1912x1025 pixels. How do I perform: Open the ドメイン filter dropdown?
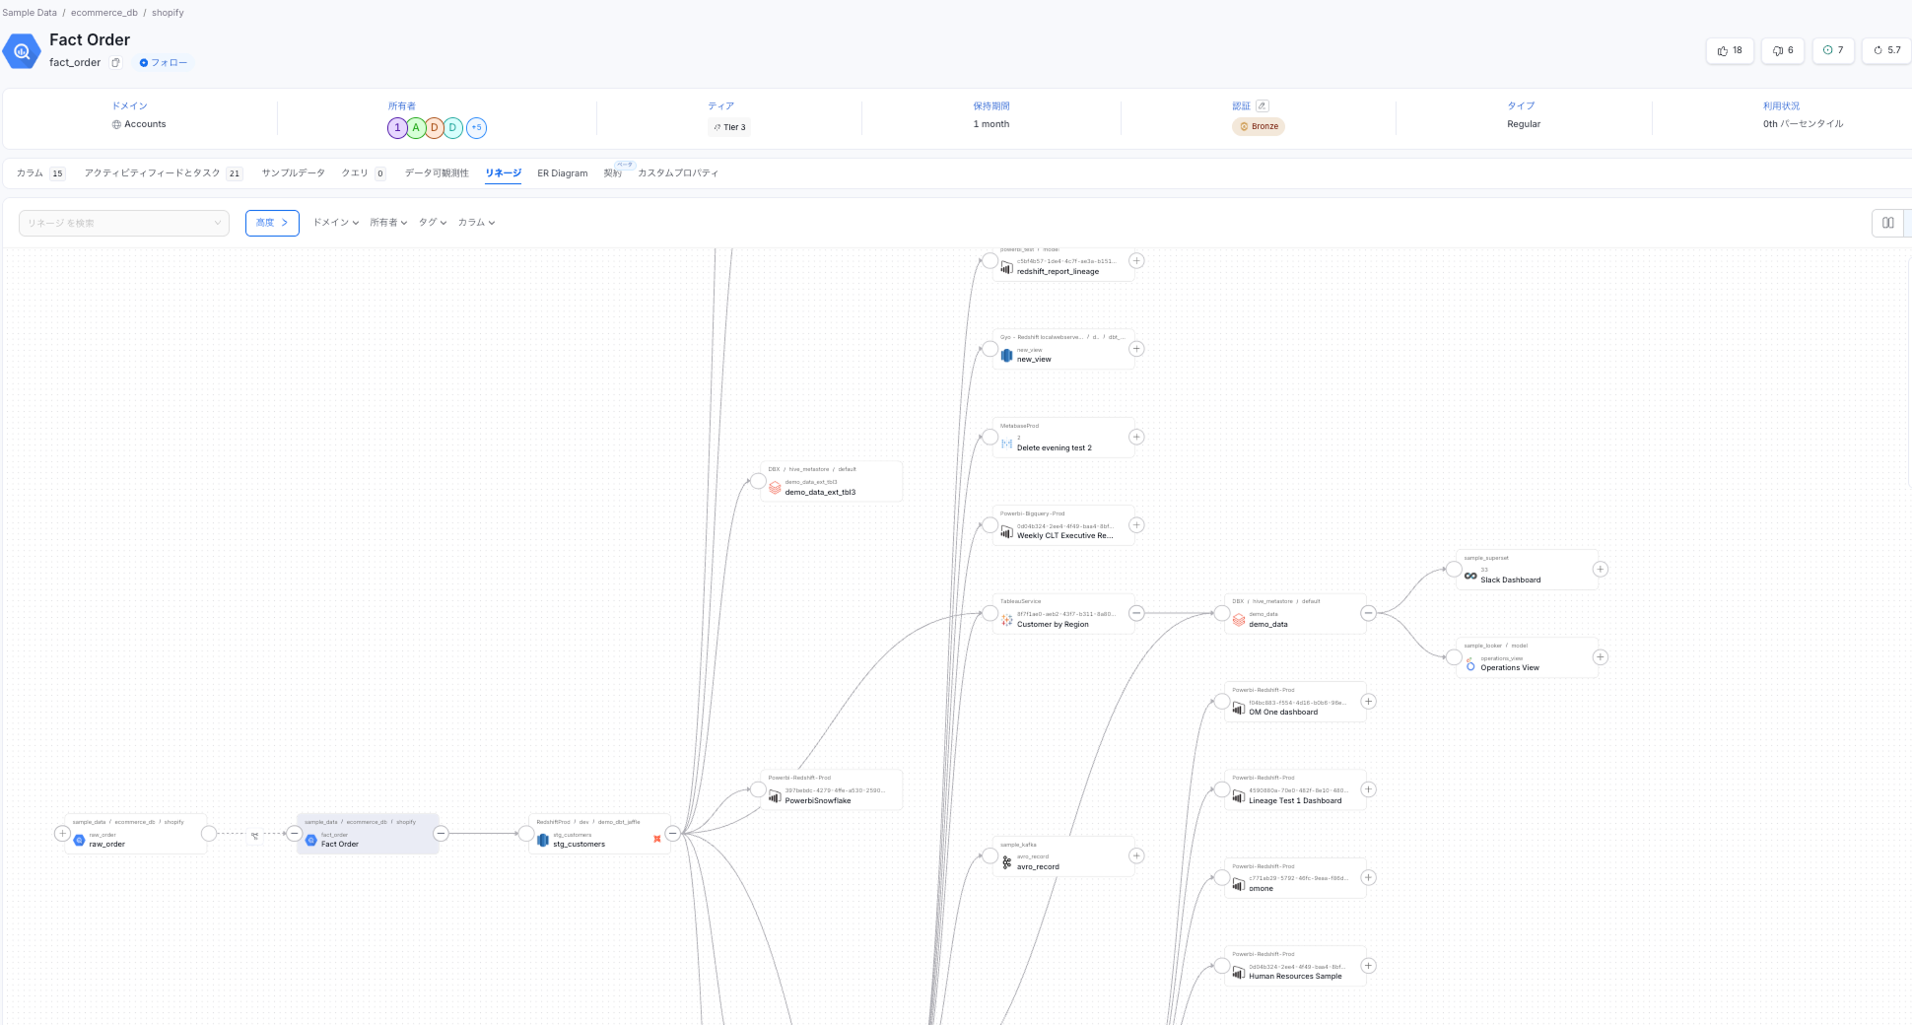pyautogui.click(x=335, y=223)
